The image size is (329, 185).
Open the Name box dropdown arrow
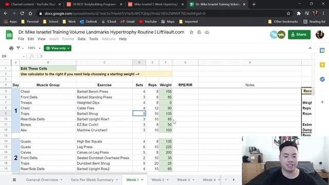pyautogui.click(x=24, y=57)
